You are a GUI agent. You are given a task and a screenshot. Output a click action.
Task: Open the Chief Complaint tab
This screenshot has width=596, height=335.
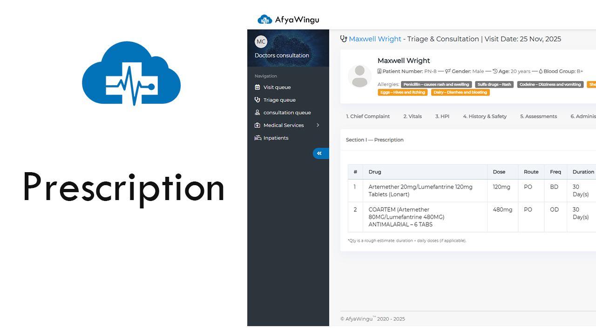point(367,116)
